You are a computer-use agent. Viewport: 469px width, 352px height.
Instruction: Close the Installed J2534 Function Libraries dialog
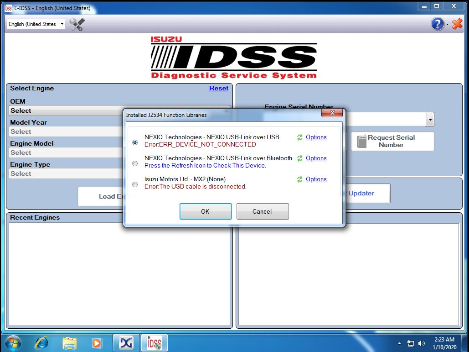(332, 113)
